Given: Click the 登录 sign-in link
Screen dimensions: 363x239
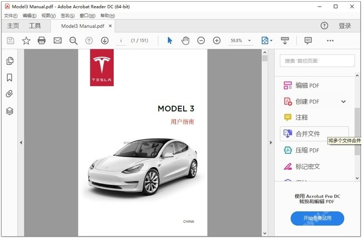Looking at the screenshot, I should (x=345, y=26).
